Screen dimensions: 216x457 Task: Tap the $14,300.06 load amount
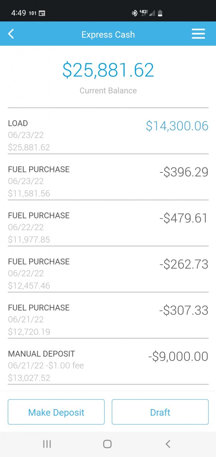tap(177, 126)
